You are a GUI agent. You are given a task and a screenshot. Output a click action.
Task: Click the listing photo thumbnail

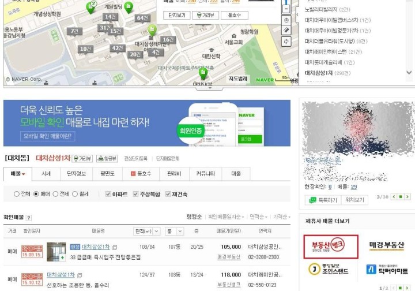56,252
